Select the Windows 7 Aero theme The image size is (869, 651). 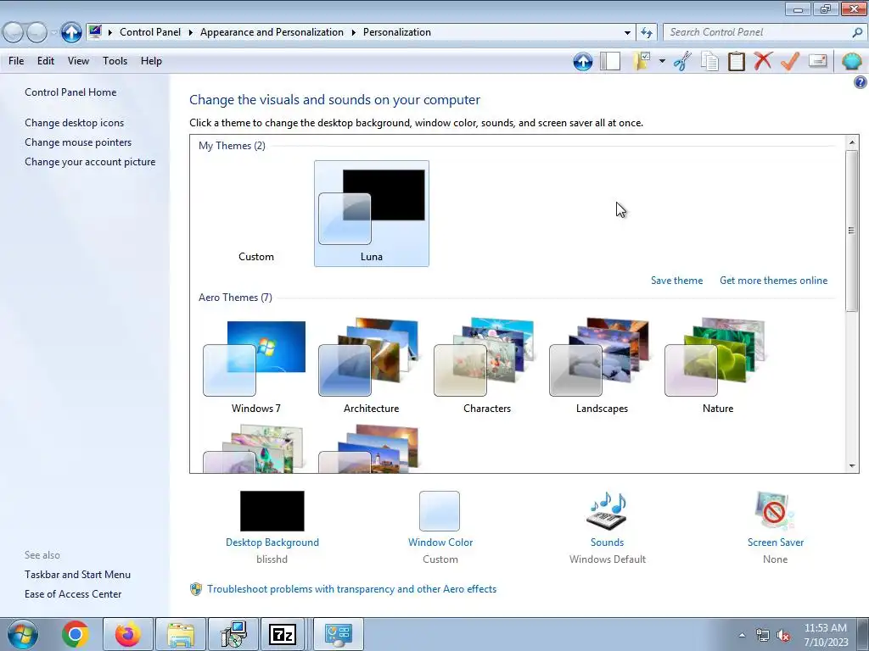tap(256, 365)
